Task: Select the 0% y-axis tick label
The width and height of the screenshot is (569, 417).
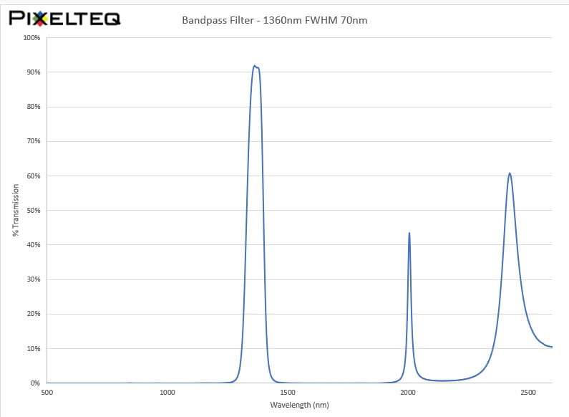Action: point(35,383)
